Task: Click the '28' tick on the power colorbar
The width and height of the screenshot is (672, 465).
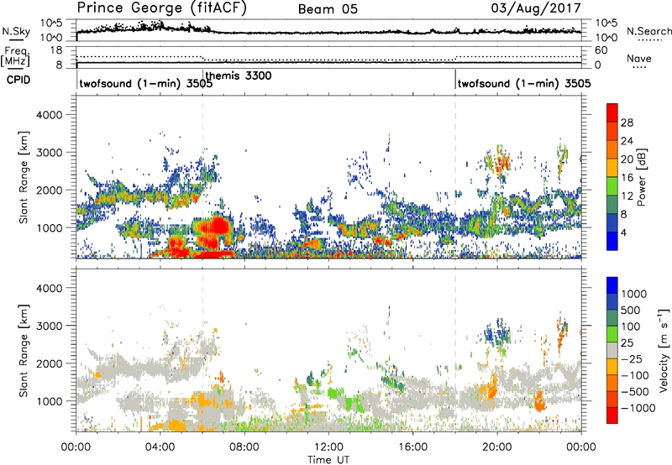Action: click(x=627, y=123)
